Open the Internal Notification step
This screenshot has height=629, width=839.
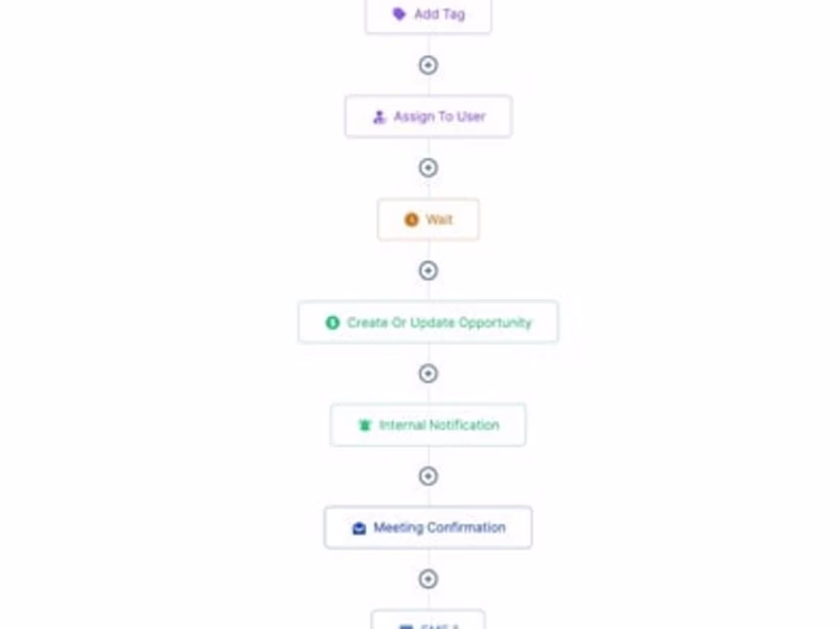(x=429, y=425)
